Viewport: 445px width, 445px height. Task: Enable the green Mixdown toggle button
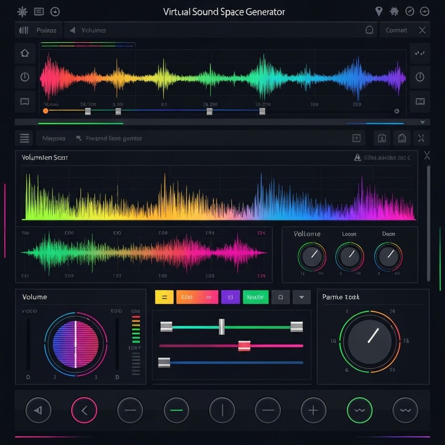tap(256, 297)
